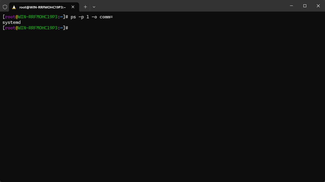Open a new tab with plus button
The image size is (325, 182).
coord(85,7)
